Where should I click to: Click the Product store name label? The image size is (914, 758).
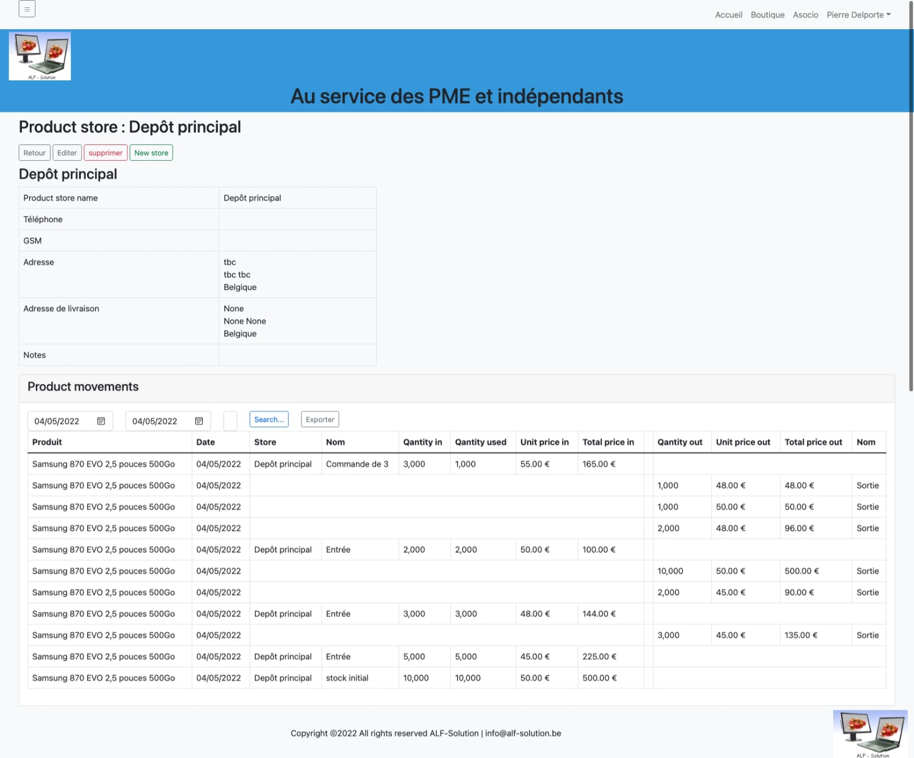click(61, 198)
